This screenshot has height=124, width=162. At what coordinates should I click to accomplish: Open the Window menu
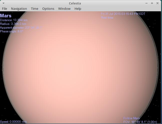click(64, 9)
